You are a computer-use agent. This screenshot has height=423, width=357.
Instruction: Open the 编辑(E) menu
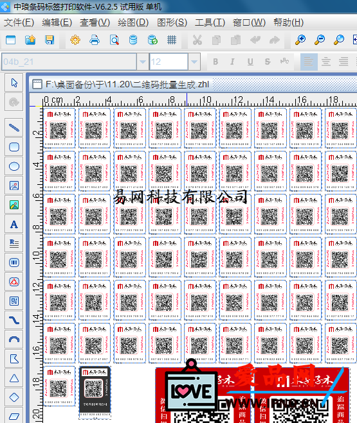[57, 22]
